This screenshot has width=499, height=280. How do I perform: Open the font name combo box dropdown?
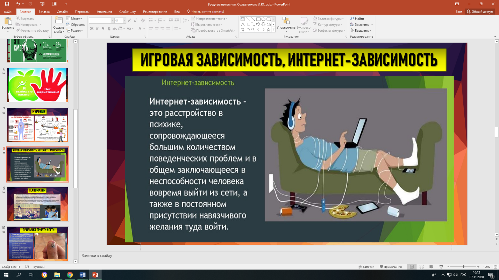pos(112,21)
